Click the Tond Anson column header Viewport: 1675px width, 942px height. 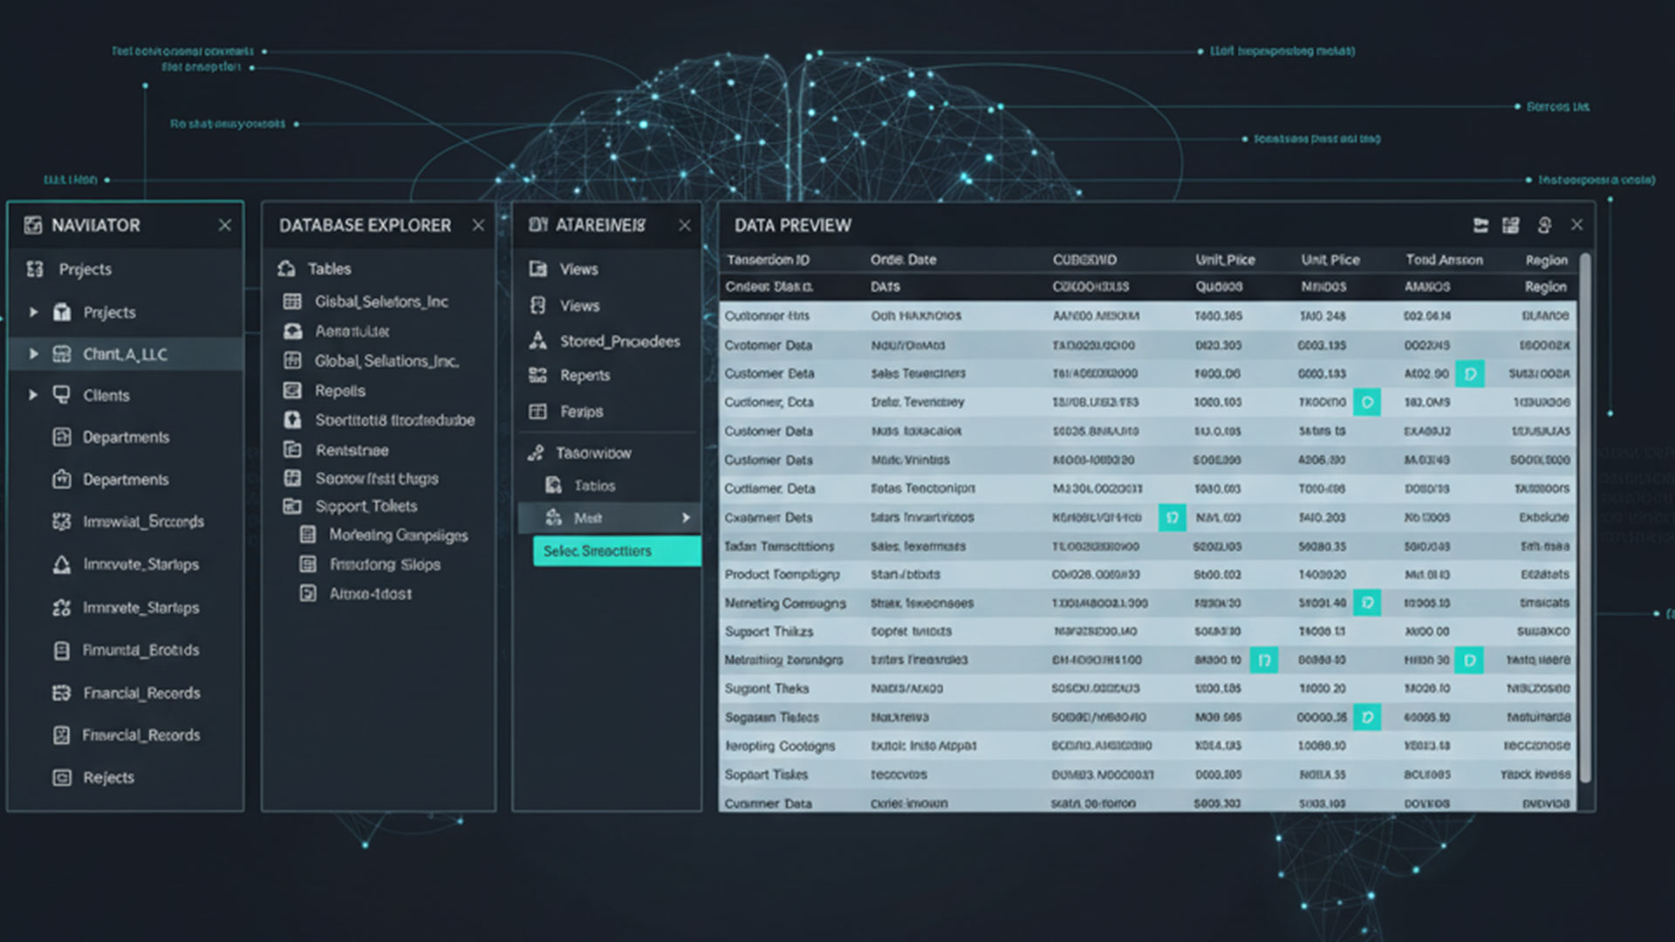point(1444,260)
